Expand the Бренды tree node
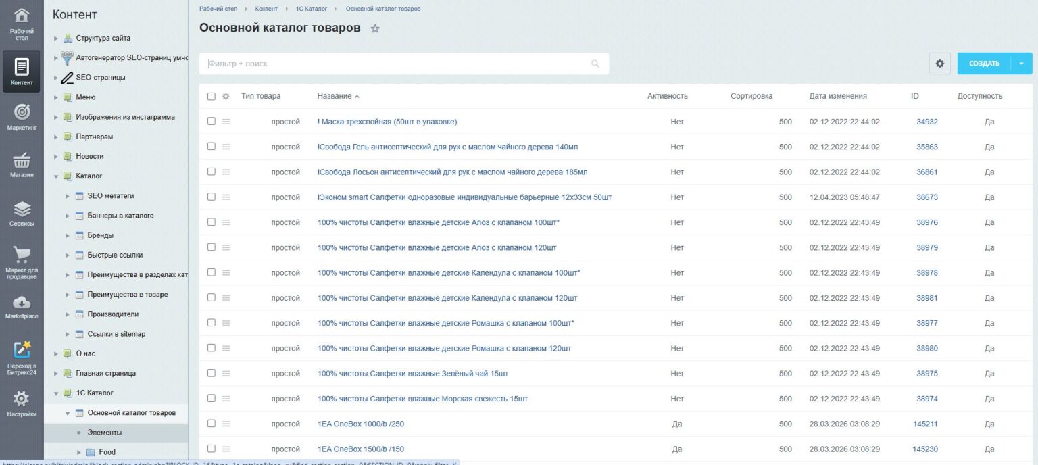The width and height of the screenshot is (1038, 465). pos(68,235)
